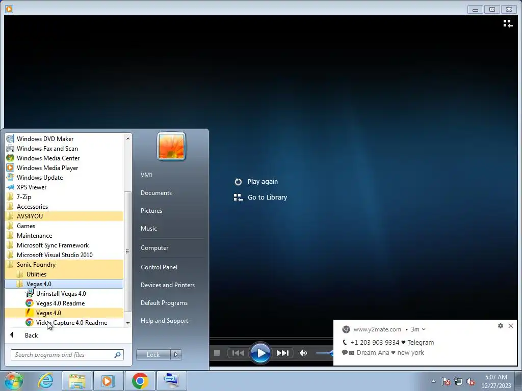Click the program list scroll down arrow
This screenshot has height=391, width=522.
coord(128,323)
